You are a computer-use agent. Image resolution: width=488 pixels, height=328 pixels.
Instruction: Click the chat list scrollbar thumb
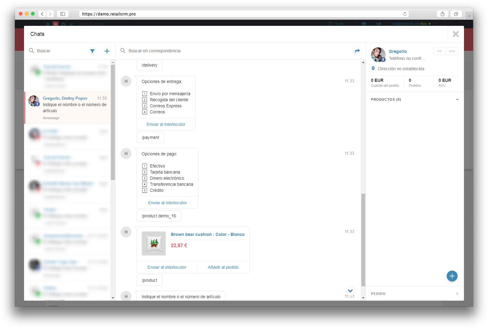pyautogui.click(x=113, y=122)
